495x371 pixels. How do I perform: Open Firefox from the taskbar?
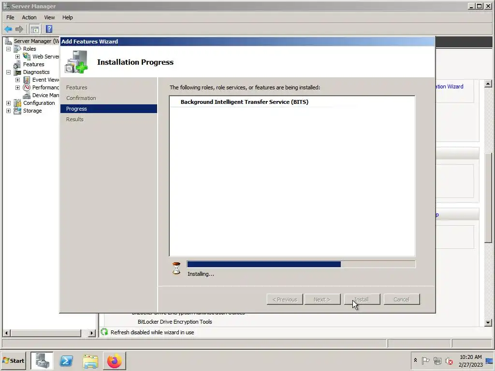click(114, 360)
